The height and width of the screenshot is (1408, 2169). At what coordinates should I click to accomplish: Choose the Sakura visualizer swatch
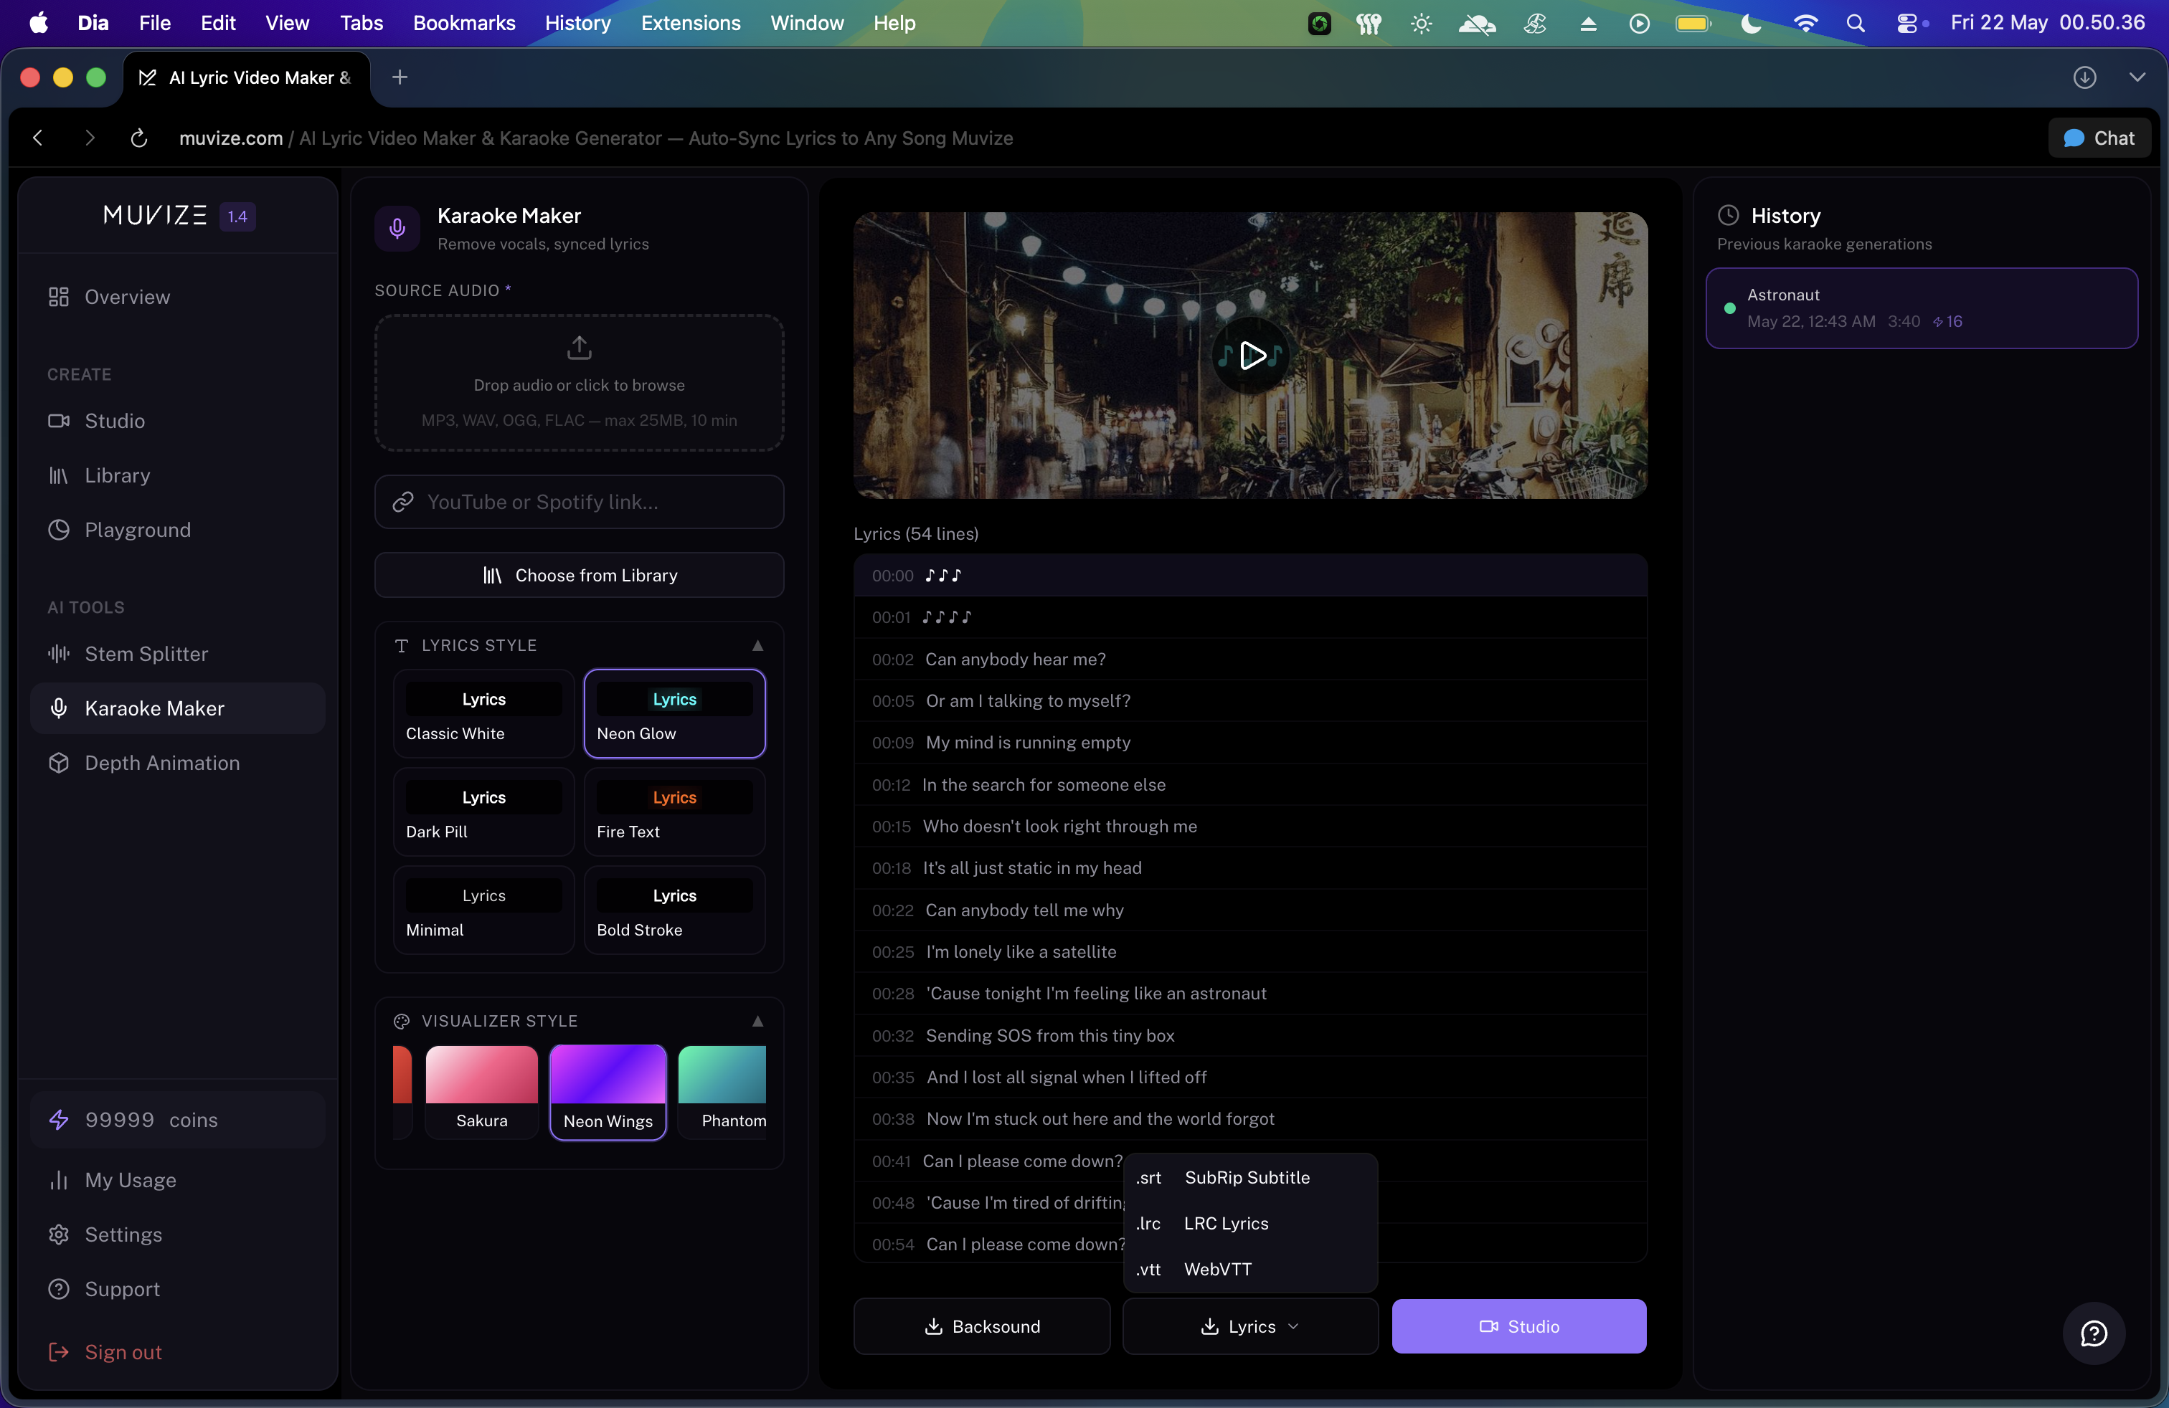482,1092
